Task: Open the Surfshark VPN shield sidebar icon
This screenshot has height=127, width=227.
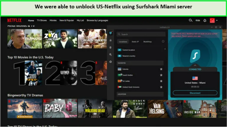Action: pos(111,33)
